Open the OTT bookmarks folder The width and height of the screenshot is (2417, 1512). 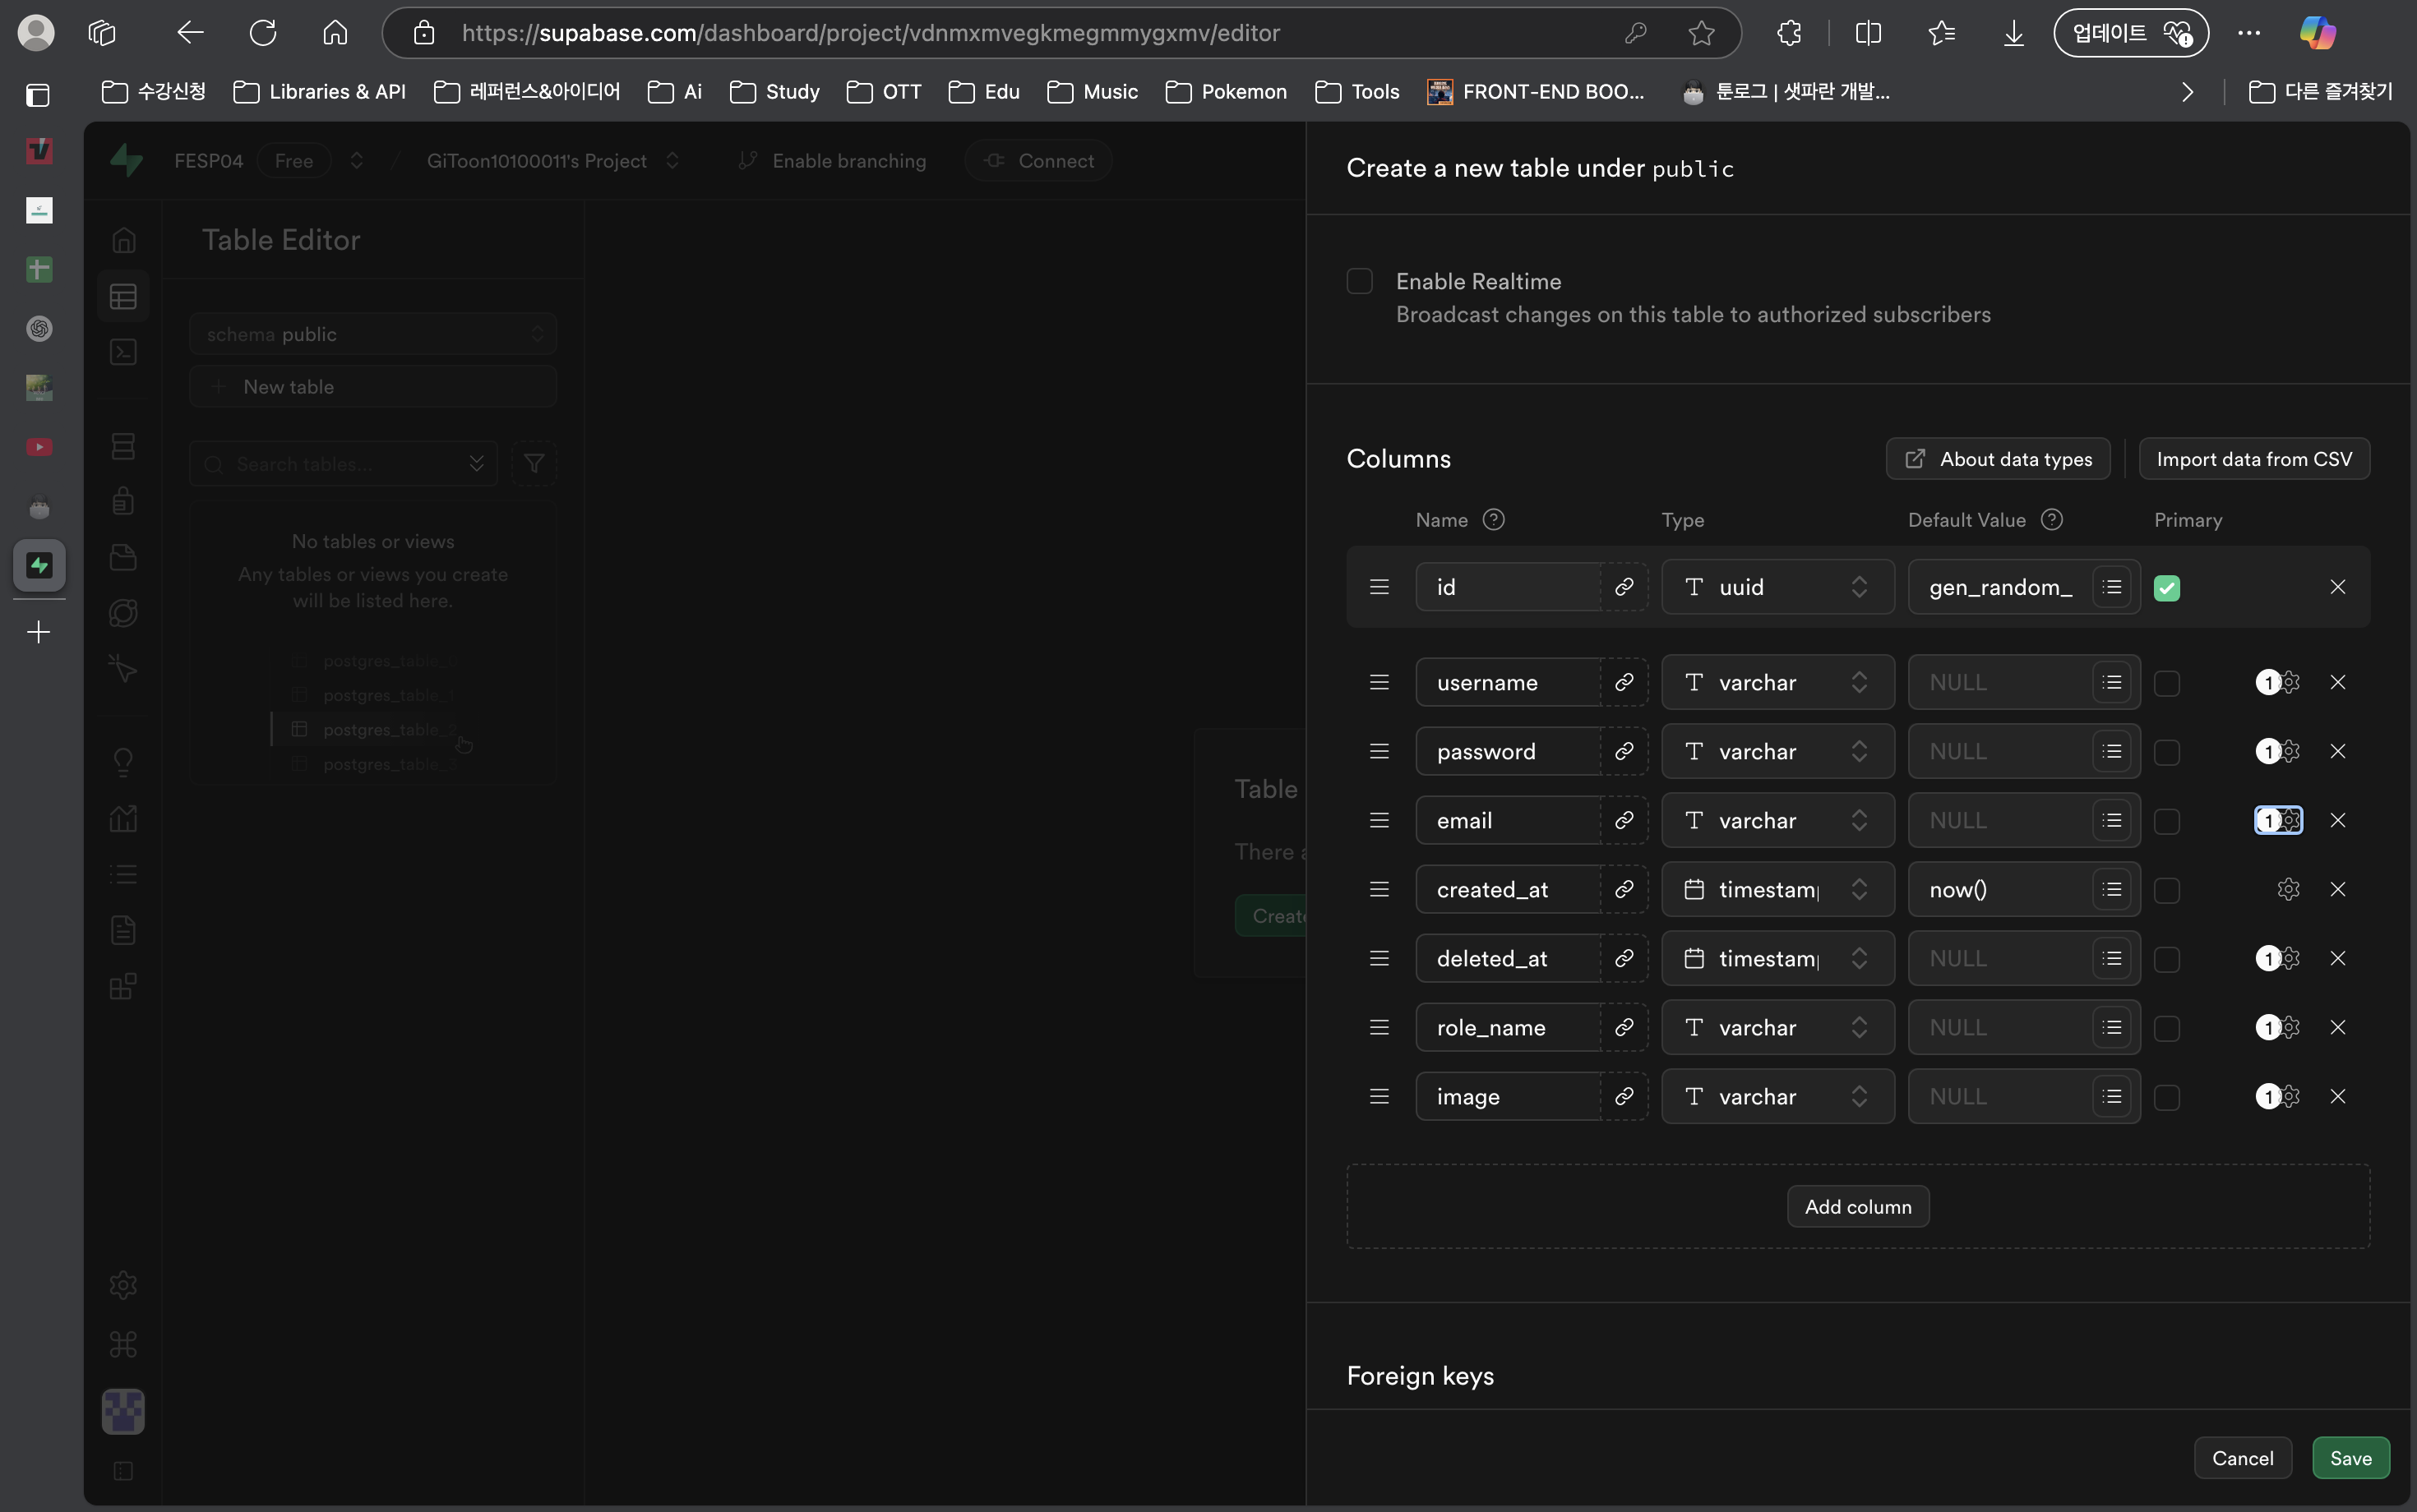[885, 92]
